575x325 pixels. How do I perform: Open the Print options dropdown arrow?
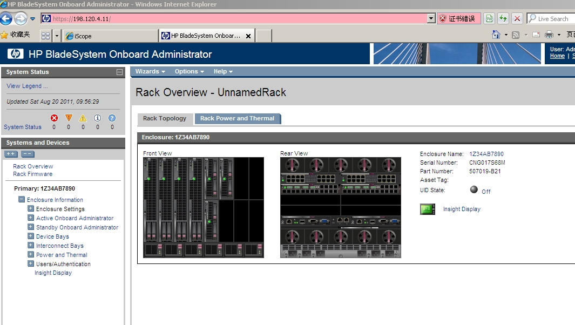point(559,35)
